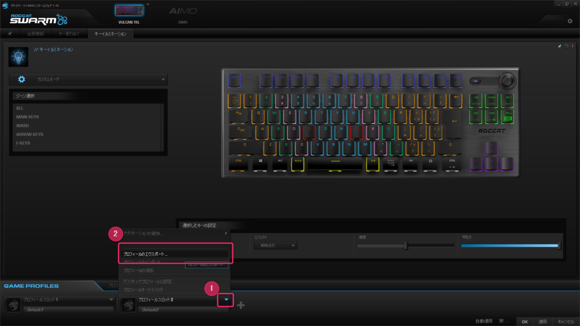This screenshot has width=580, height=326.
Task: Select the up arrow key on the keyboard
Action: 492,148
